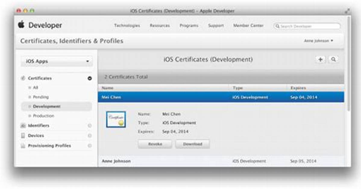Viewport: 361px width, 189px height.
Task: Expand the Devices section
Action: (x=89, y=136)
